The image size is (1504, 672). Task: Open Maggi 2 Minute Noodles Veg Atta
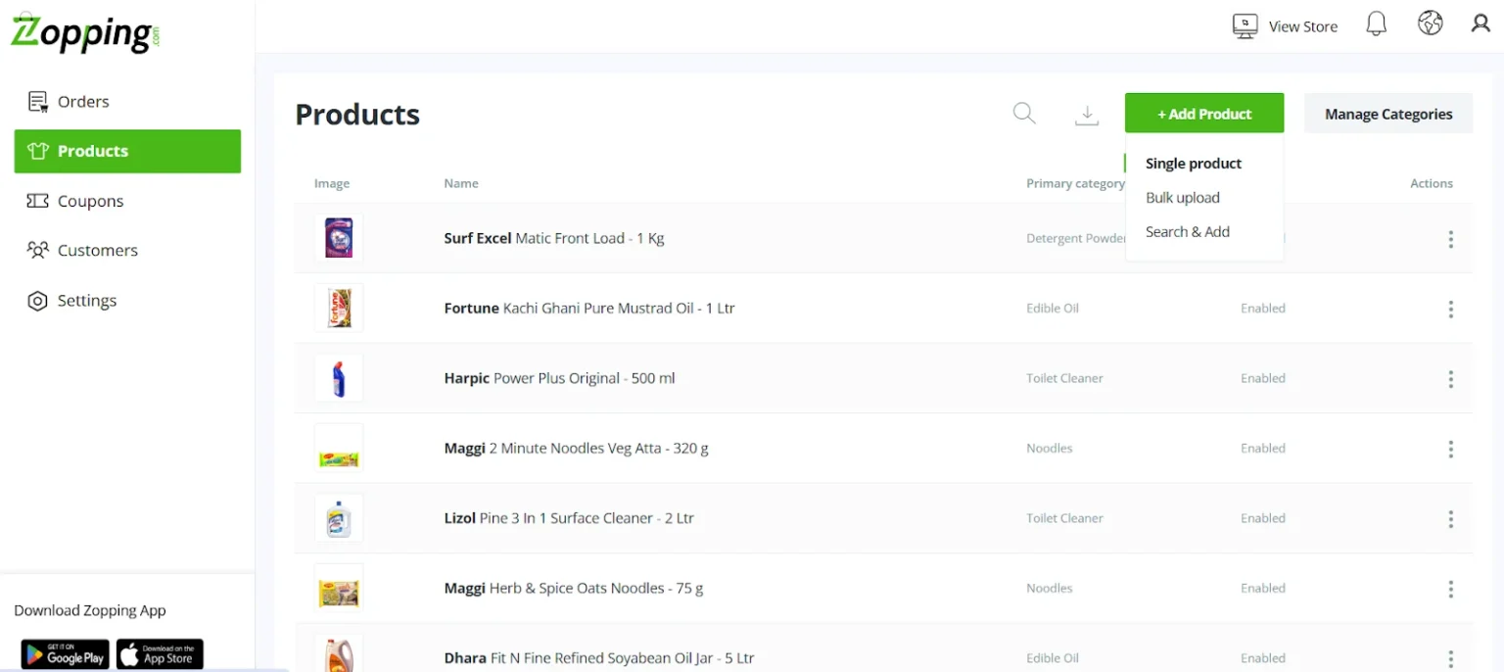click(x=577, y=448)
